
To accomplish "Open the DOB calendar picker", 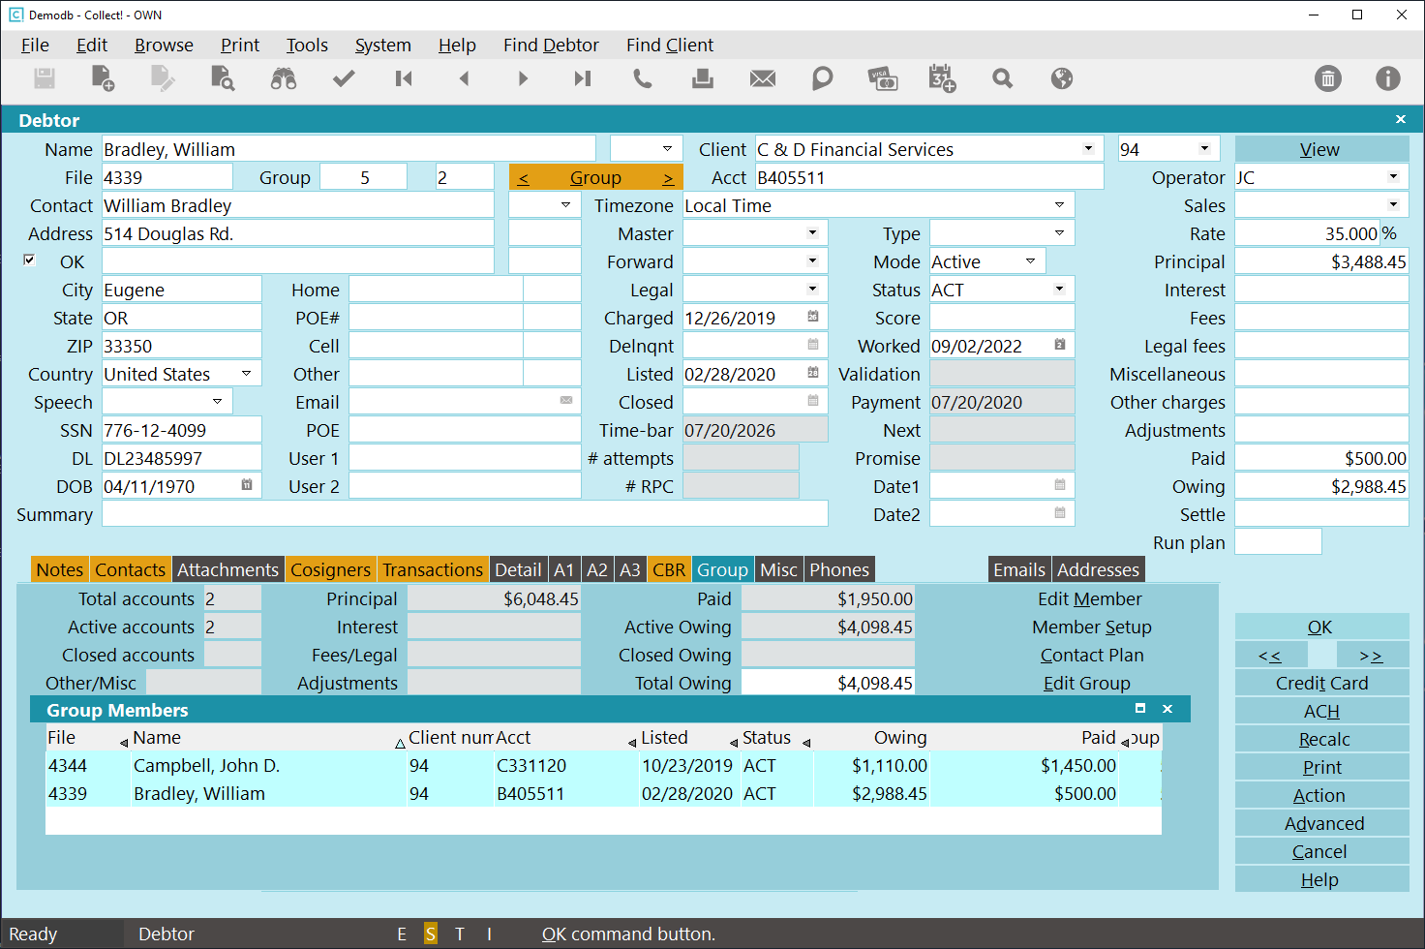I will (x=247, y=485).
